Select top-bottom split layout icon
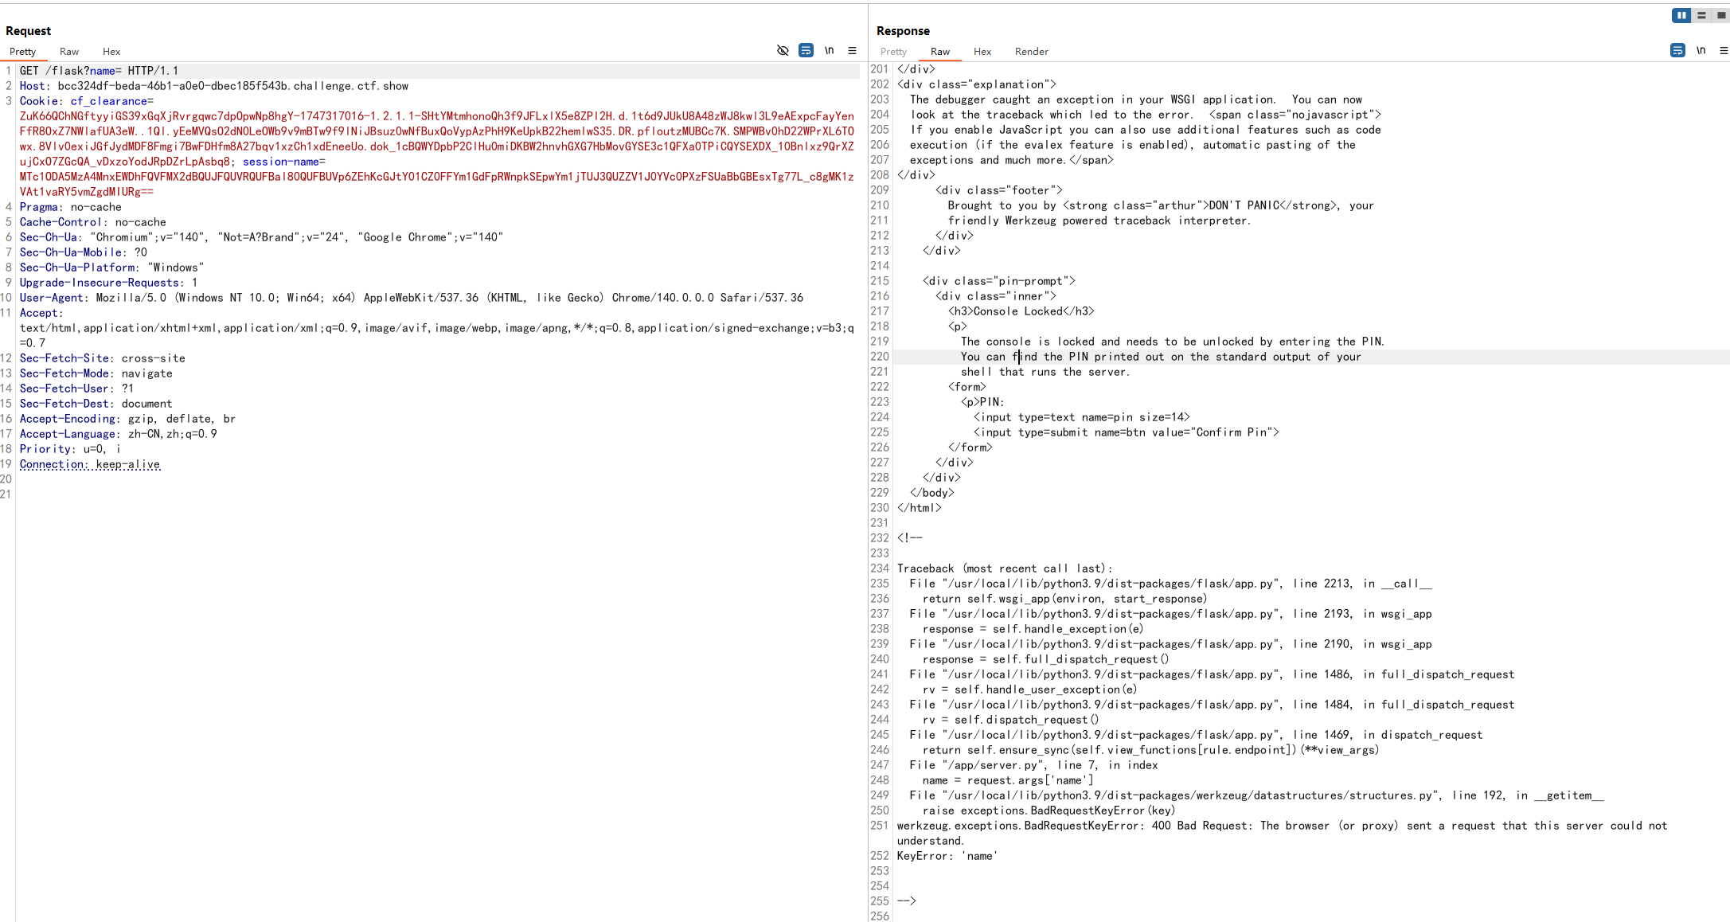 (x=1701, y=15)
